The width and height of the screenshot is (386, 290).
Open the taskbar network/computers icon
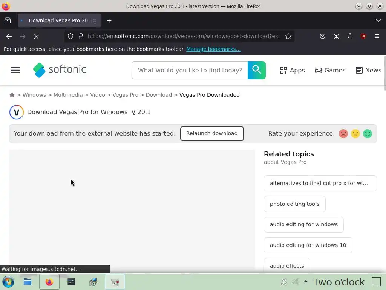pyautogui.click(x=93, y=282)
